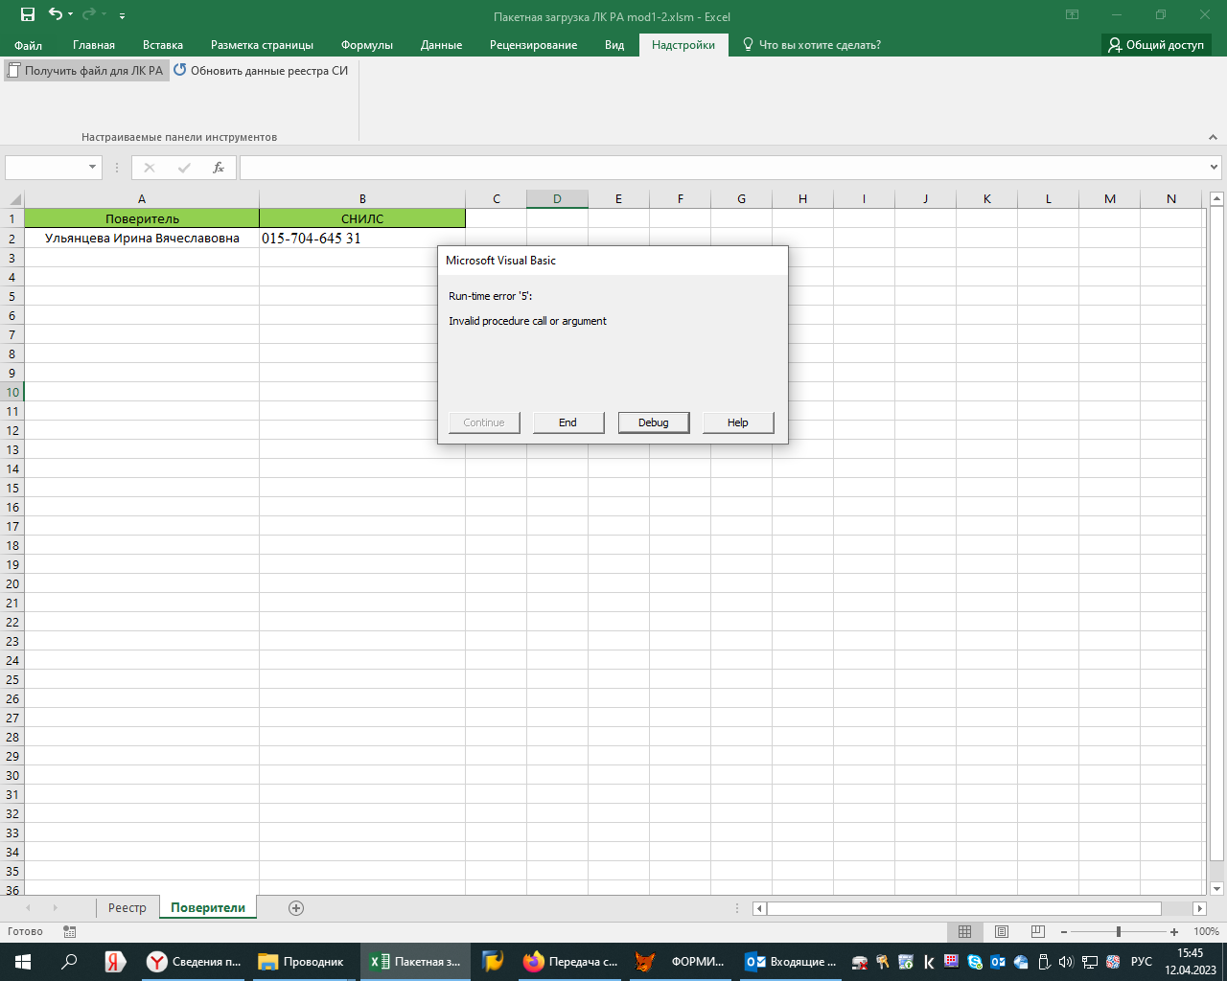Click the Debug button in error dialog
1227x981 pixels.
(653, 422)
